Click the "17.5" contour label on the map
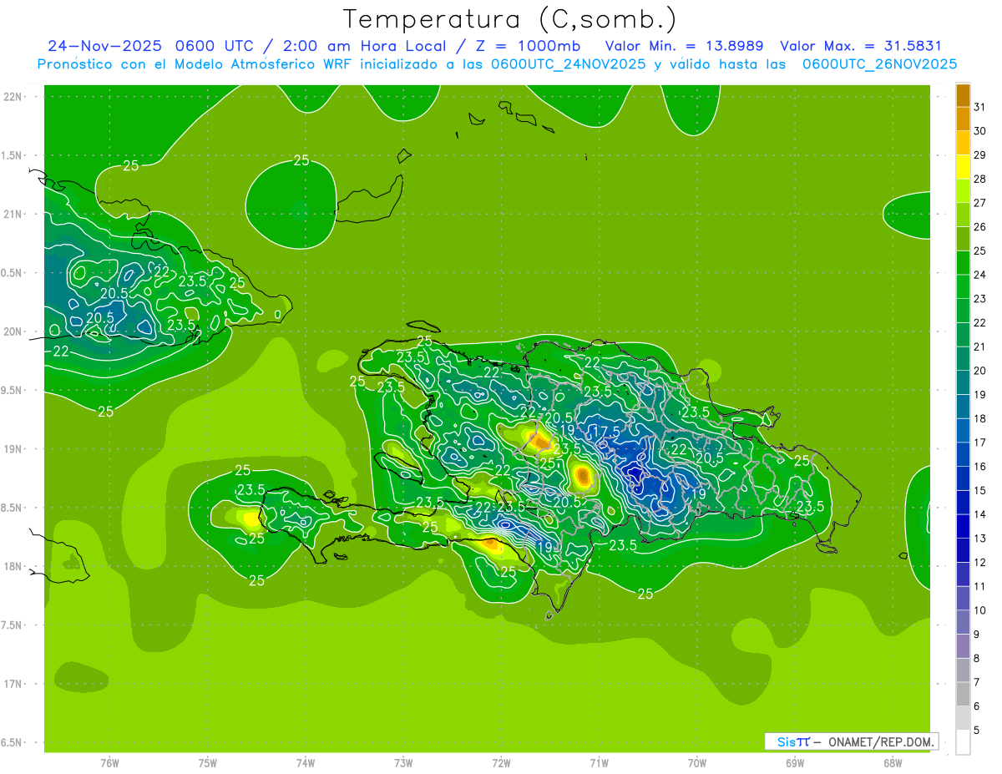 (x=605, y=432)
